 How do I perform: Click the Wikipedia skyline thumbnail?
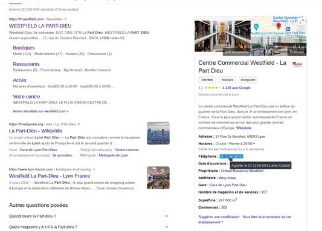[158, 133]
